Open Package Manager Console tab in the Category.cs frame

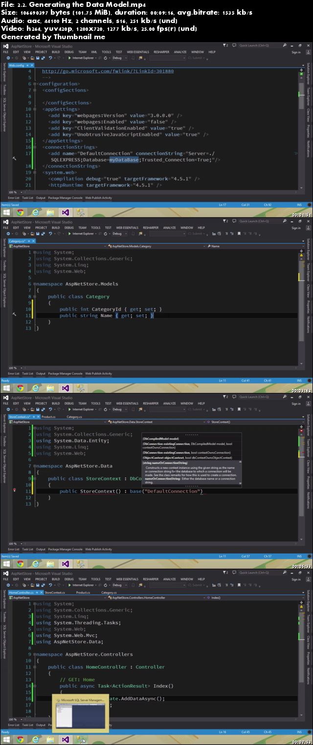click(x=65, y=373)
